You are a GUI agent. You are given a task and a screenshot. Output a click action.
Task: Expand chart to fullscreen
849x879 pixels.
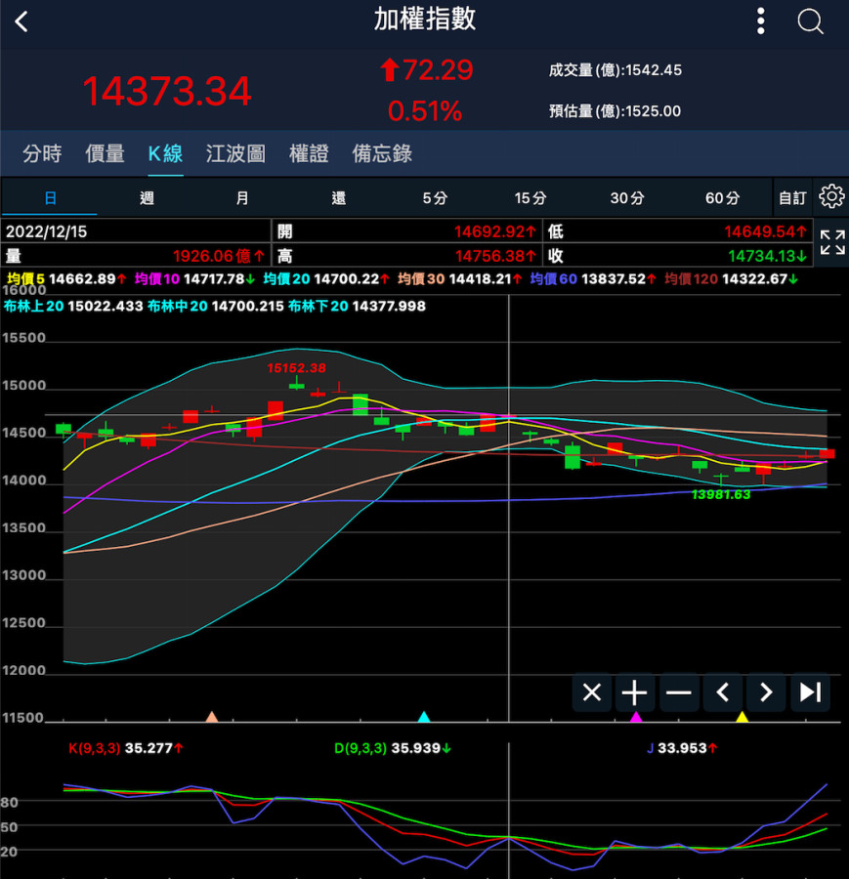pyautogui.click(x=832, y=243)
